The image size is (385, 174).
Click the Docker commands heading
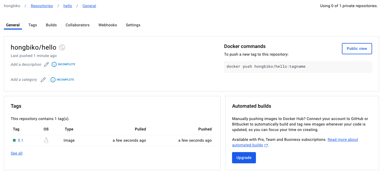coord(245,46)
